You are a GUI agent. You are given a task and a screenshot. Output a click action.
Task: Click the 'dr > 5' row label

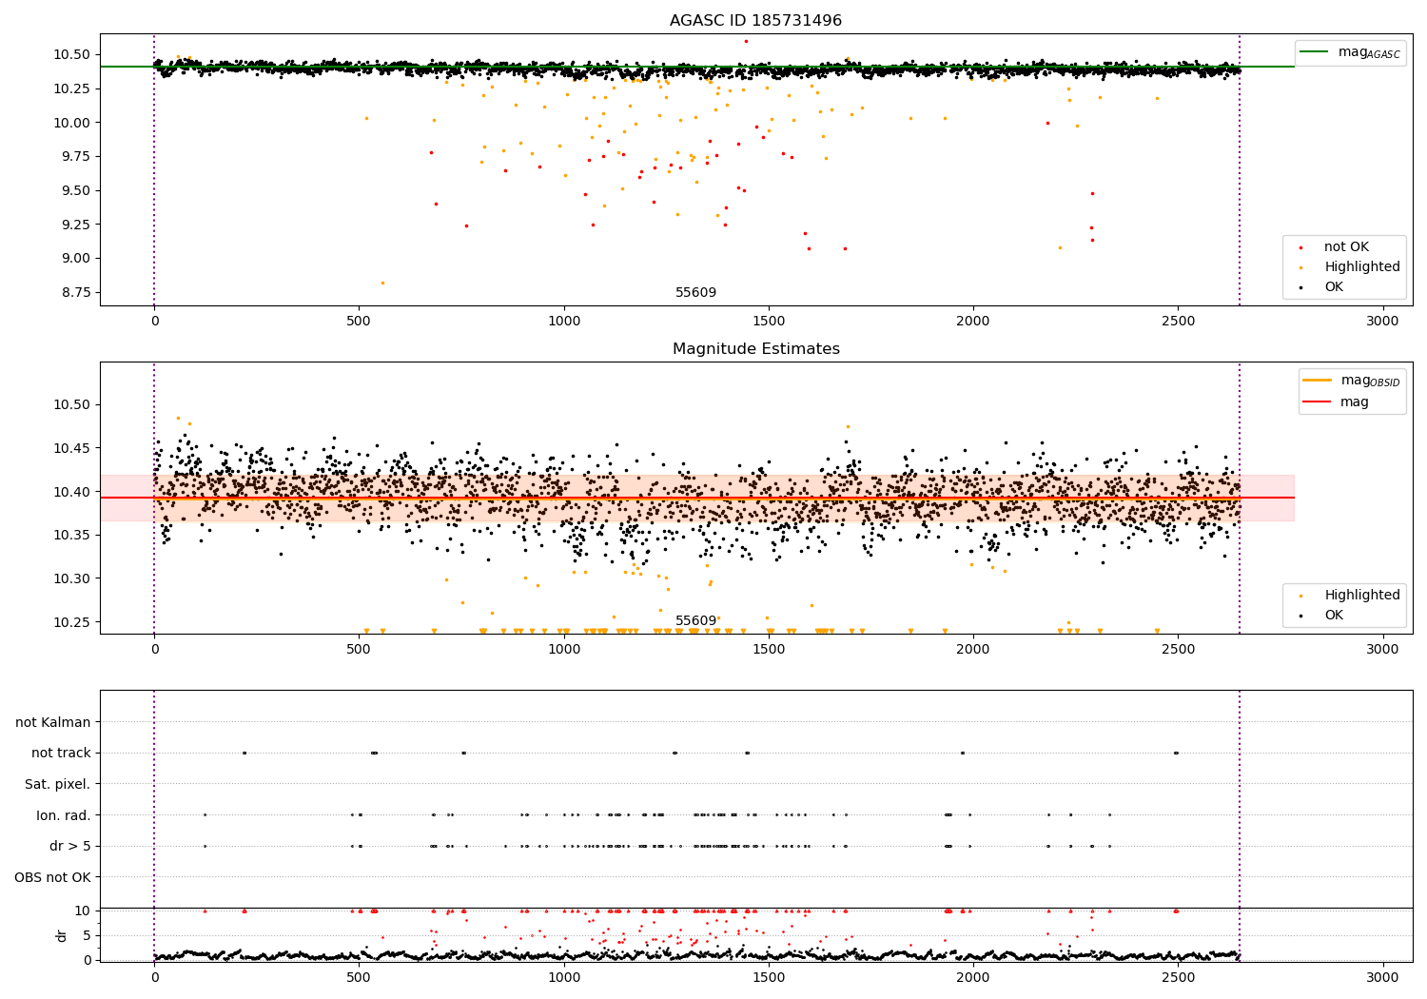click(x=70, y=847)
